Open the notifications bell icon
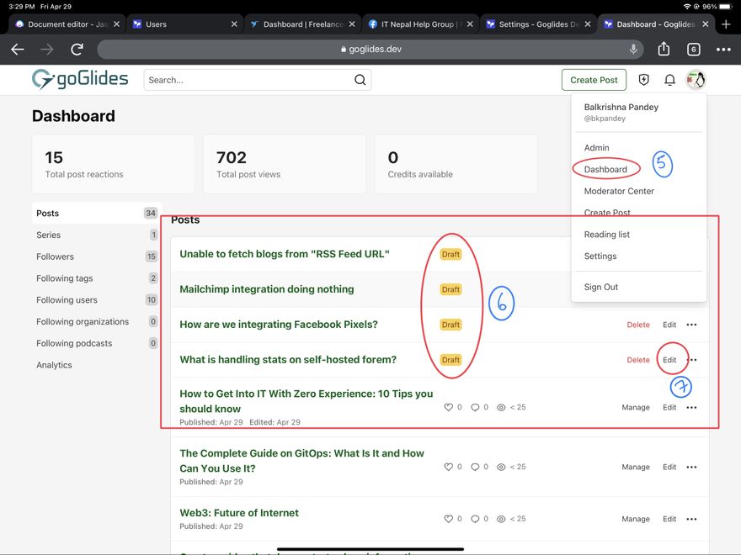 click(x=669, y=80)
